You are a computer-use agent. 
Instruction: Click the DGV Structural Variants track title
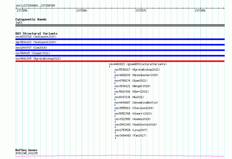pos(36,33)
